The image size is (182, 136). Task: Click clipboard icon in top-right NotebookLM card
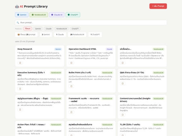click(123, 63)
